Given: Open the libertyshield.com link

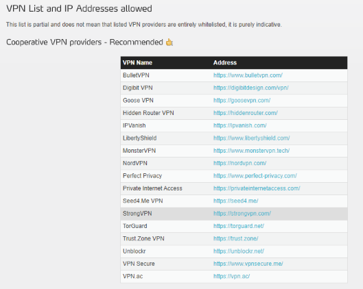Looking at the screenshot, I should coord(251,138).
